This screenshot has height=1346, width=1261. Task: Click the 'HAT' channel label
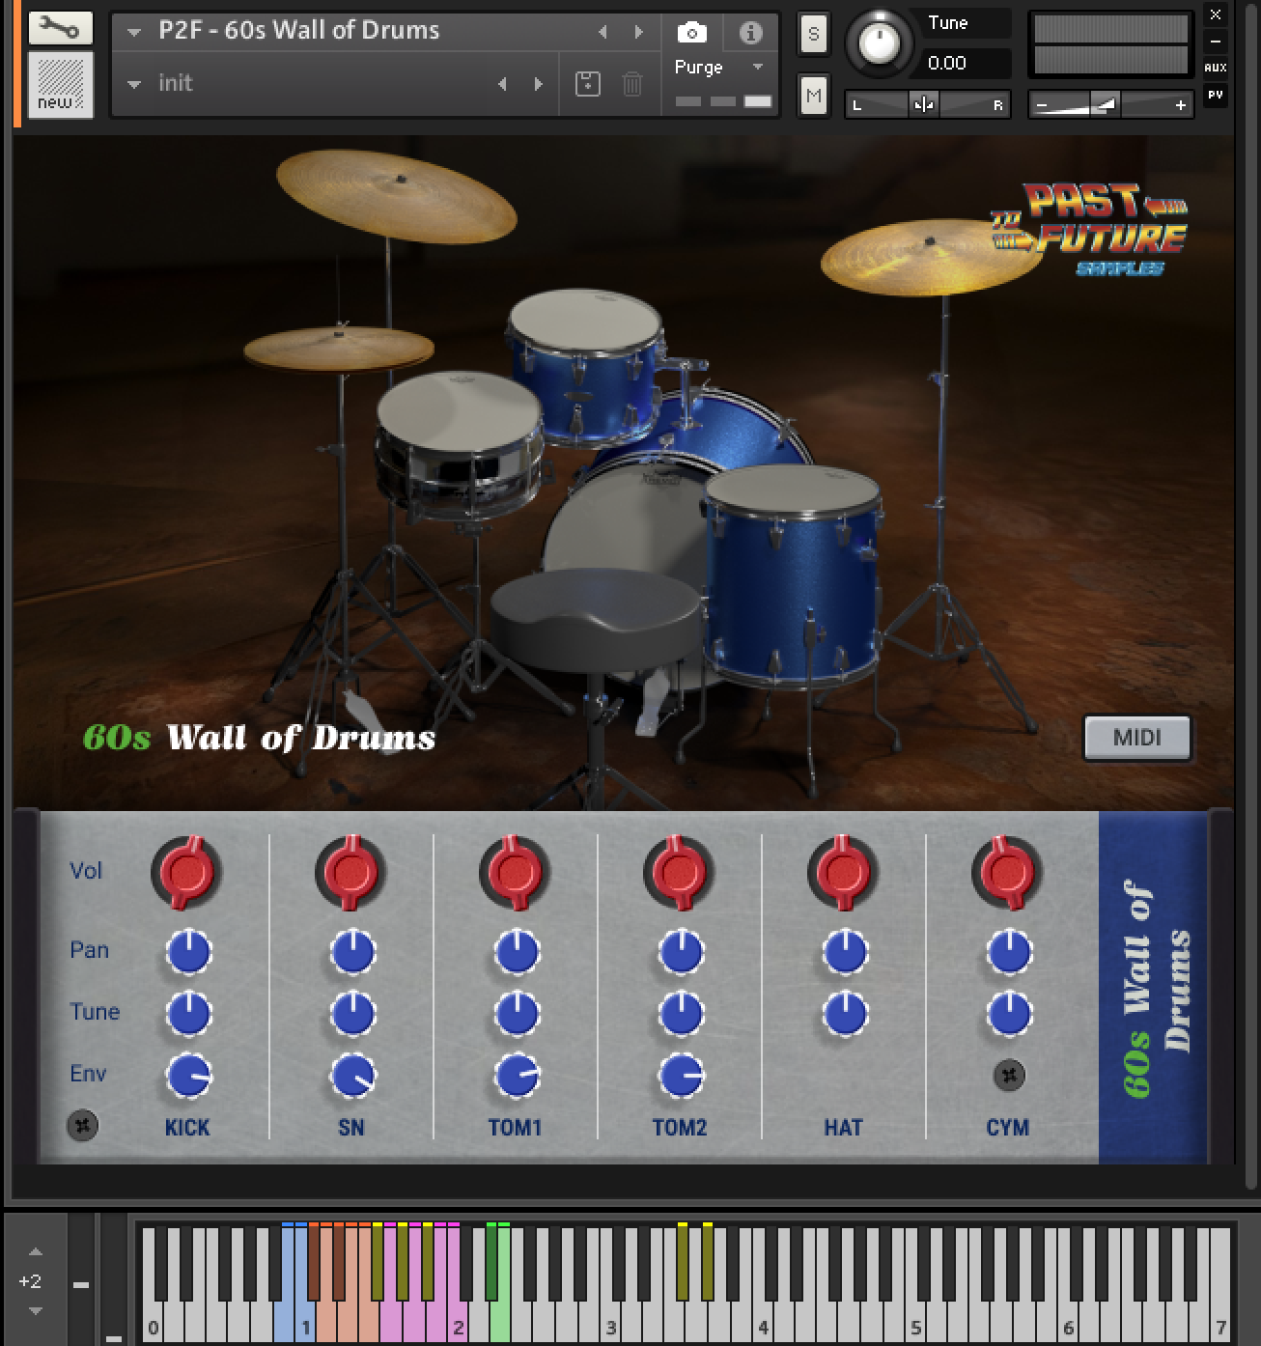click(x=843, y=1128)
